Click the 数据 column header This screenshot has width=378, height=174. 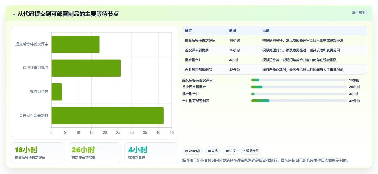[232, 31]
